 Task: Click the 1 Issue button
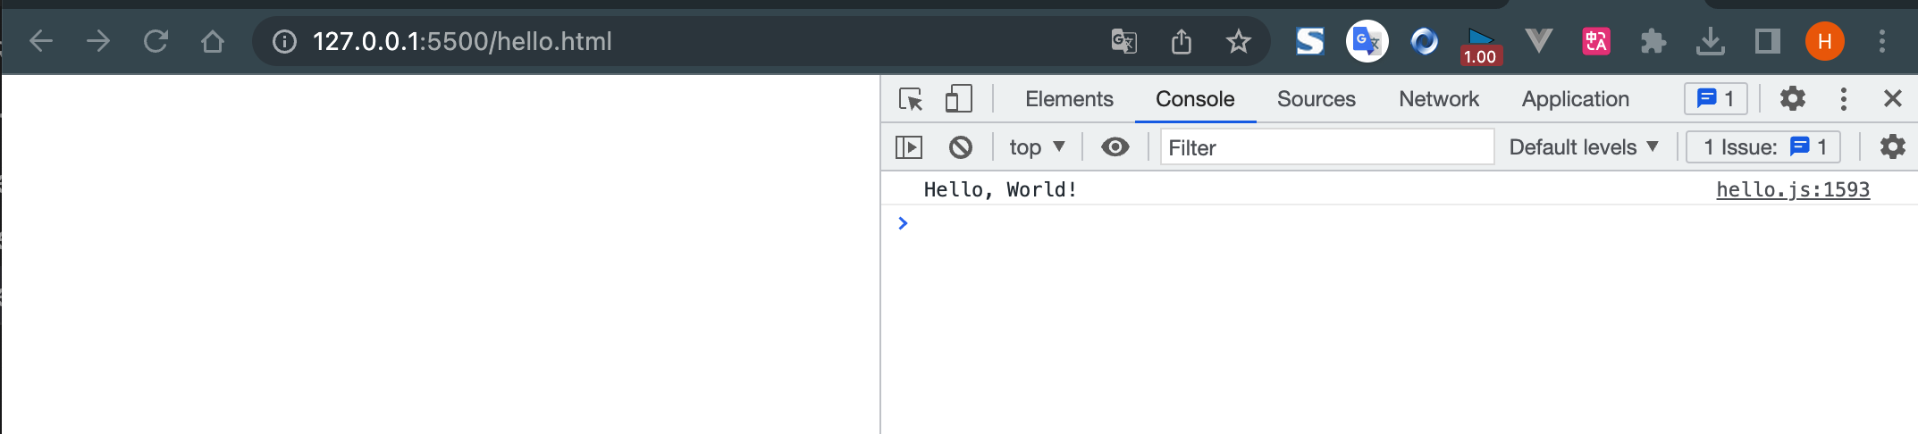[x=1762, y=147]
